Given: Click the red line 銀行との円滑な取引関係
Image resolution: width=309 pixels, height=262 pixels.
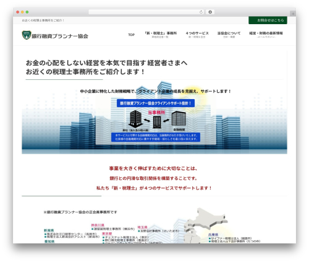Looking at the screenshot, I should [x=153, y=178].
